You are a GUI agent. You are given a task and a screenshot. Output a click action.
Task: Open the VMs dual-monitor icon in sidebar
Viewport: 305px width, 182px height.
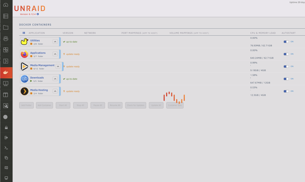coord(5,84)
